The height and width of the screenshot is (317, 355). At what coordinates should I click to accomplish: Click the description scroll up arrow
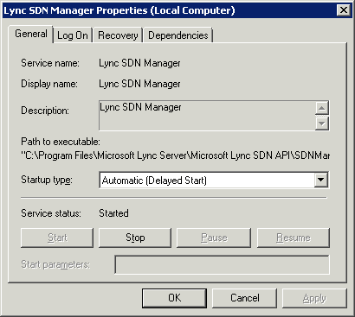coord(322,108)
